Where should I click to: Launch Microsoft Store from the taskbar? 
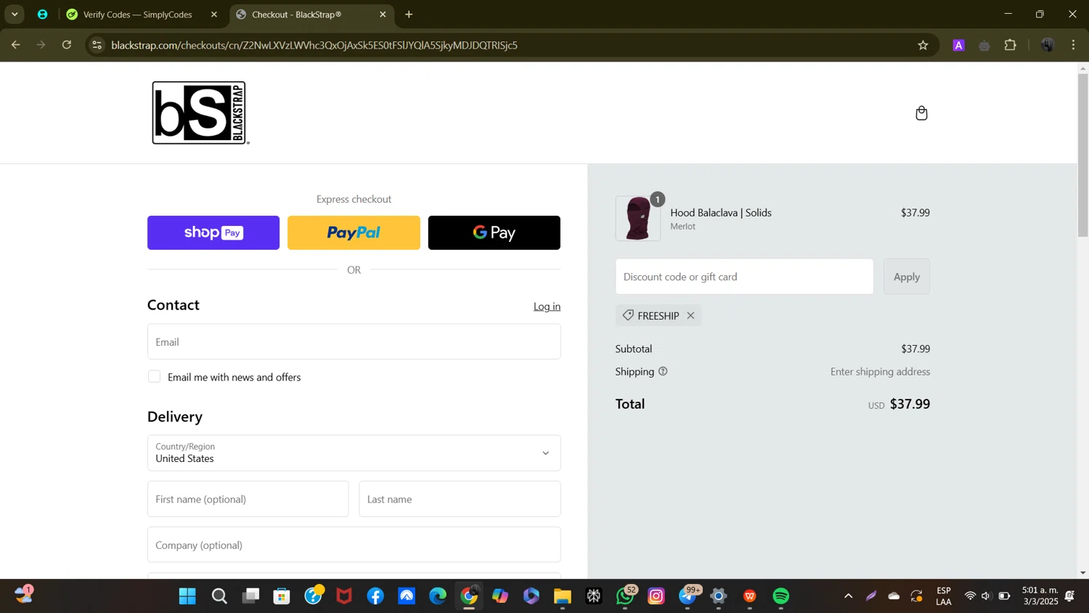coord(282,596)
